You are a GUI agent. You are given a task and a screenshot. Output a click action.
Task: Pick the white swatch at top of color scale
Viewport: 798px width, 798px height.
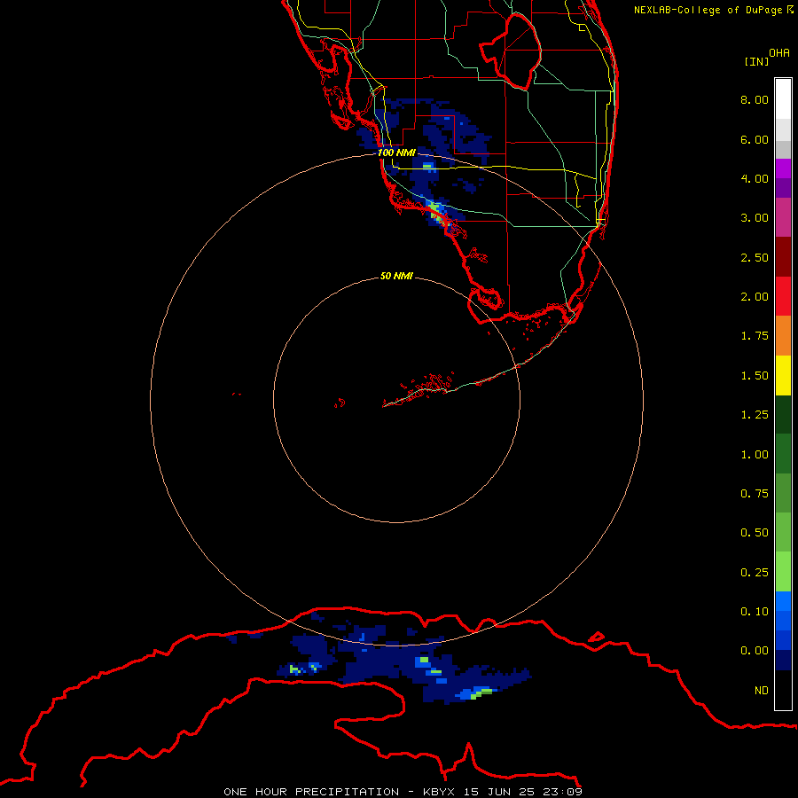coord(783,99)
